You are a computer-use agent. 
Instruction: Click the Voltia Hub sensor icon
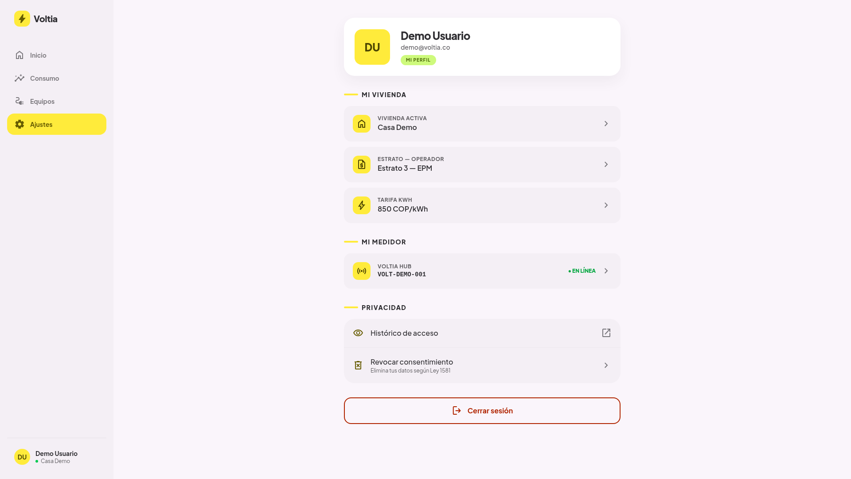pos(362,271)
